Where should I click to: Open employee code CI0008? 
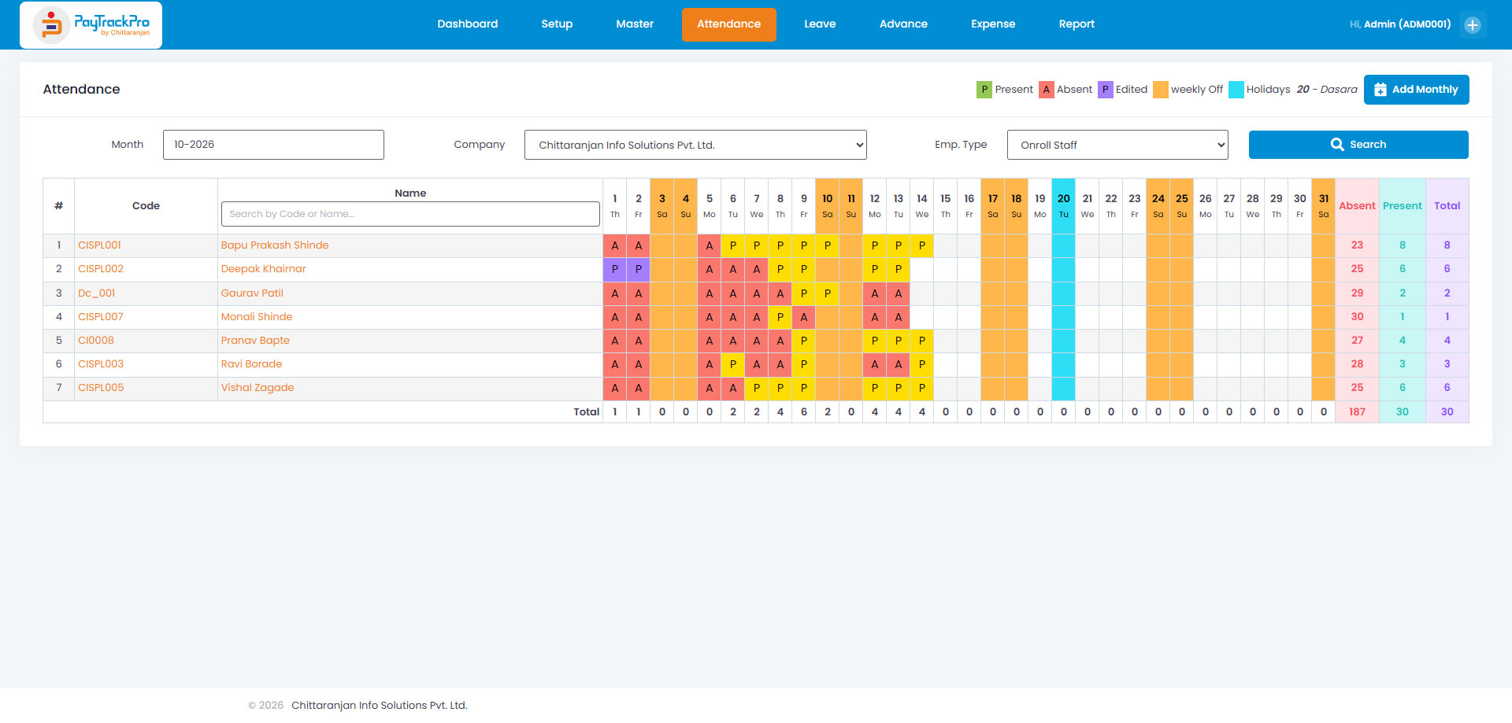coord(96,340)
